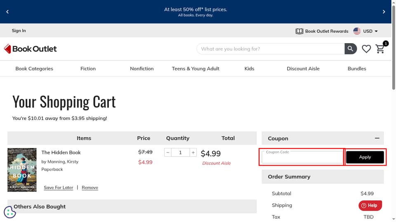Click the Subtotal row label
396x222 pixels.
281,194
